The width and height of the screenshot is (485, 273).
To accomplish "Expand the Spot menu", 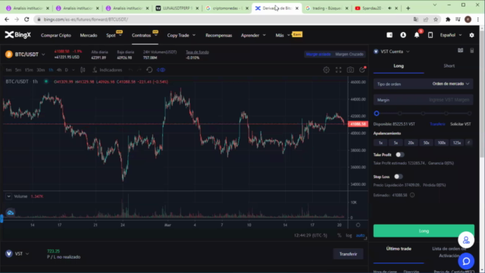I will [x=114, y=36].
